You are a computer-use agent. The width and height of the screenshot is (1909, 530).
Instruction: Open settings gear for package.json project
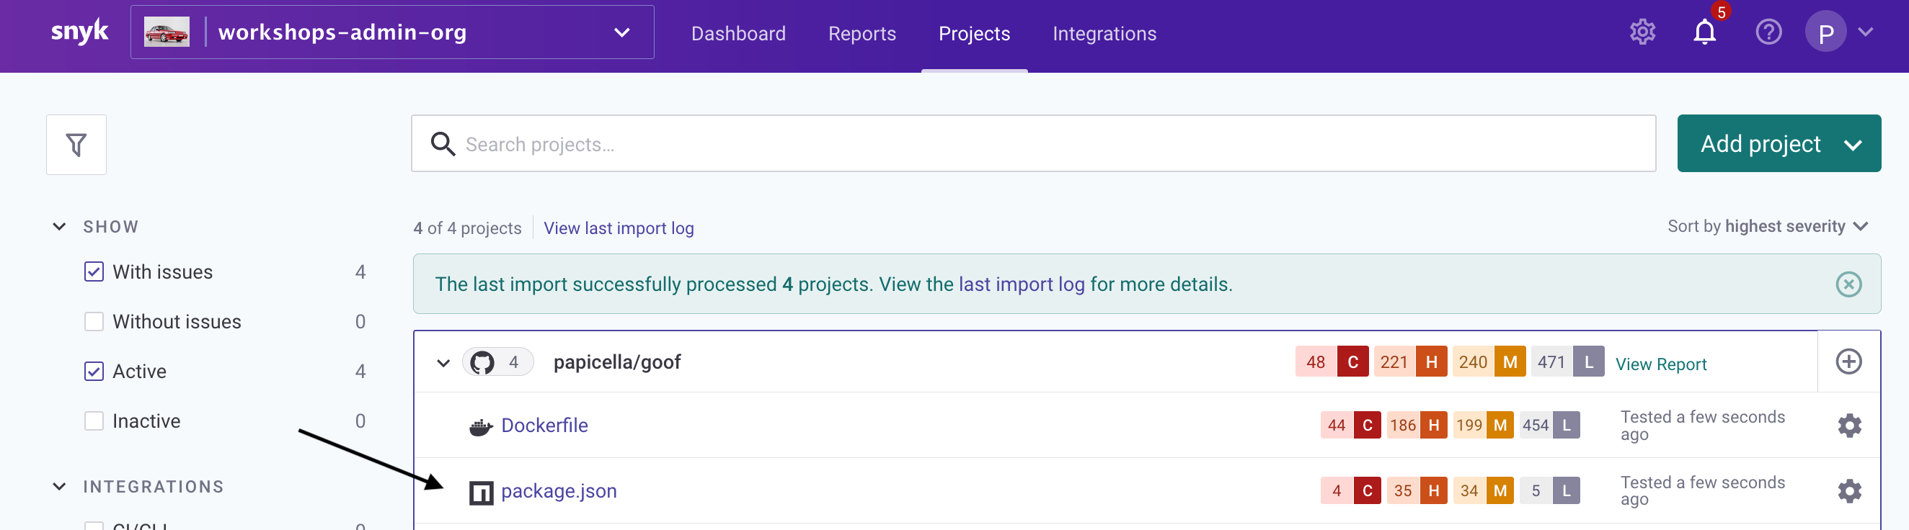point(1849,492)
